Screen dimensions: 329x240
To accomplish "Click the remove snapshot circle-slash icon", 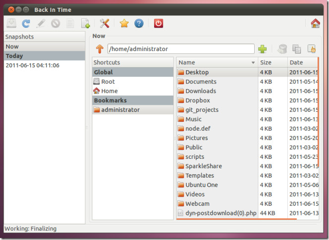I will click(55, 23).
